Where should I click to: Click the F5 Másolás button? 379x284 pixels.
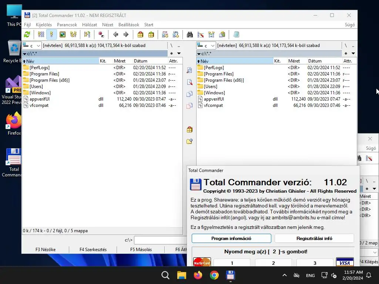141,250
